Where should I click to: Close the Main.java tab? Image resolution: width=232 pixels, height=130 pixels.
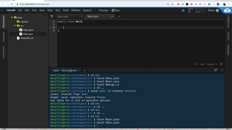112,17
